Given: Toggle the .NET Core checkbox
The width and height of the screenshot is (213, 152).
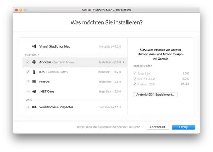Looking at the screenshot, I should 28,92.
